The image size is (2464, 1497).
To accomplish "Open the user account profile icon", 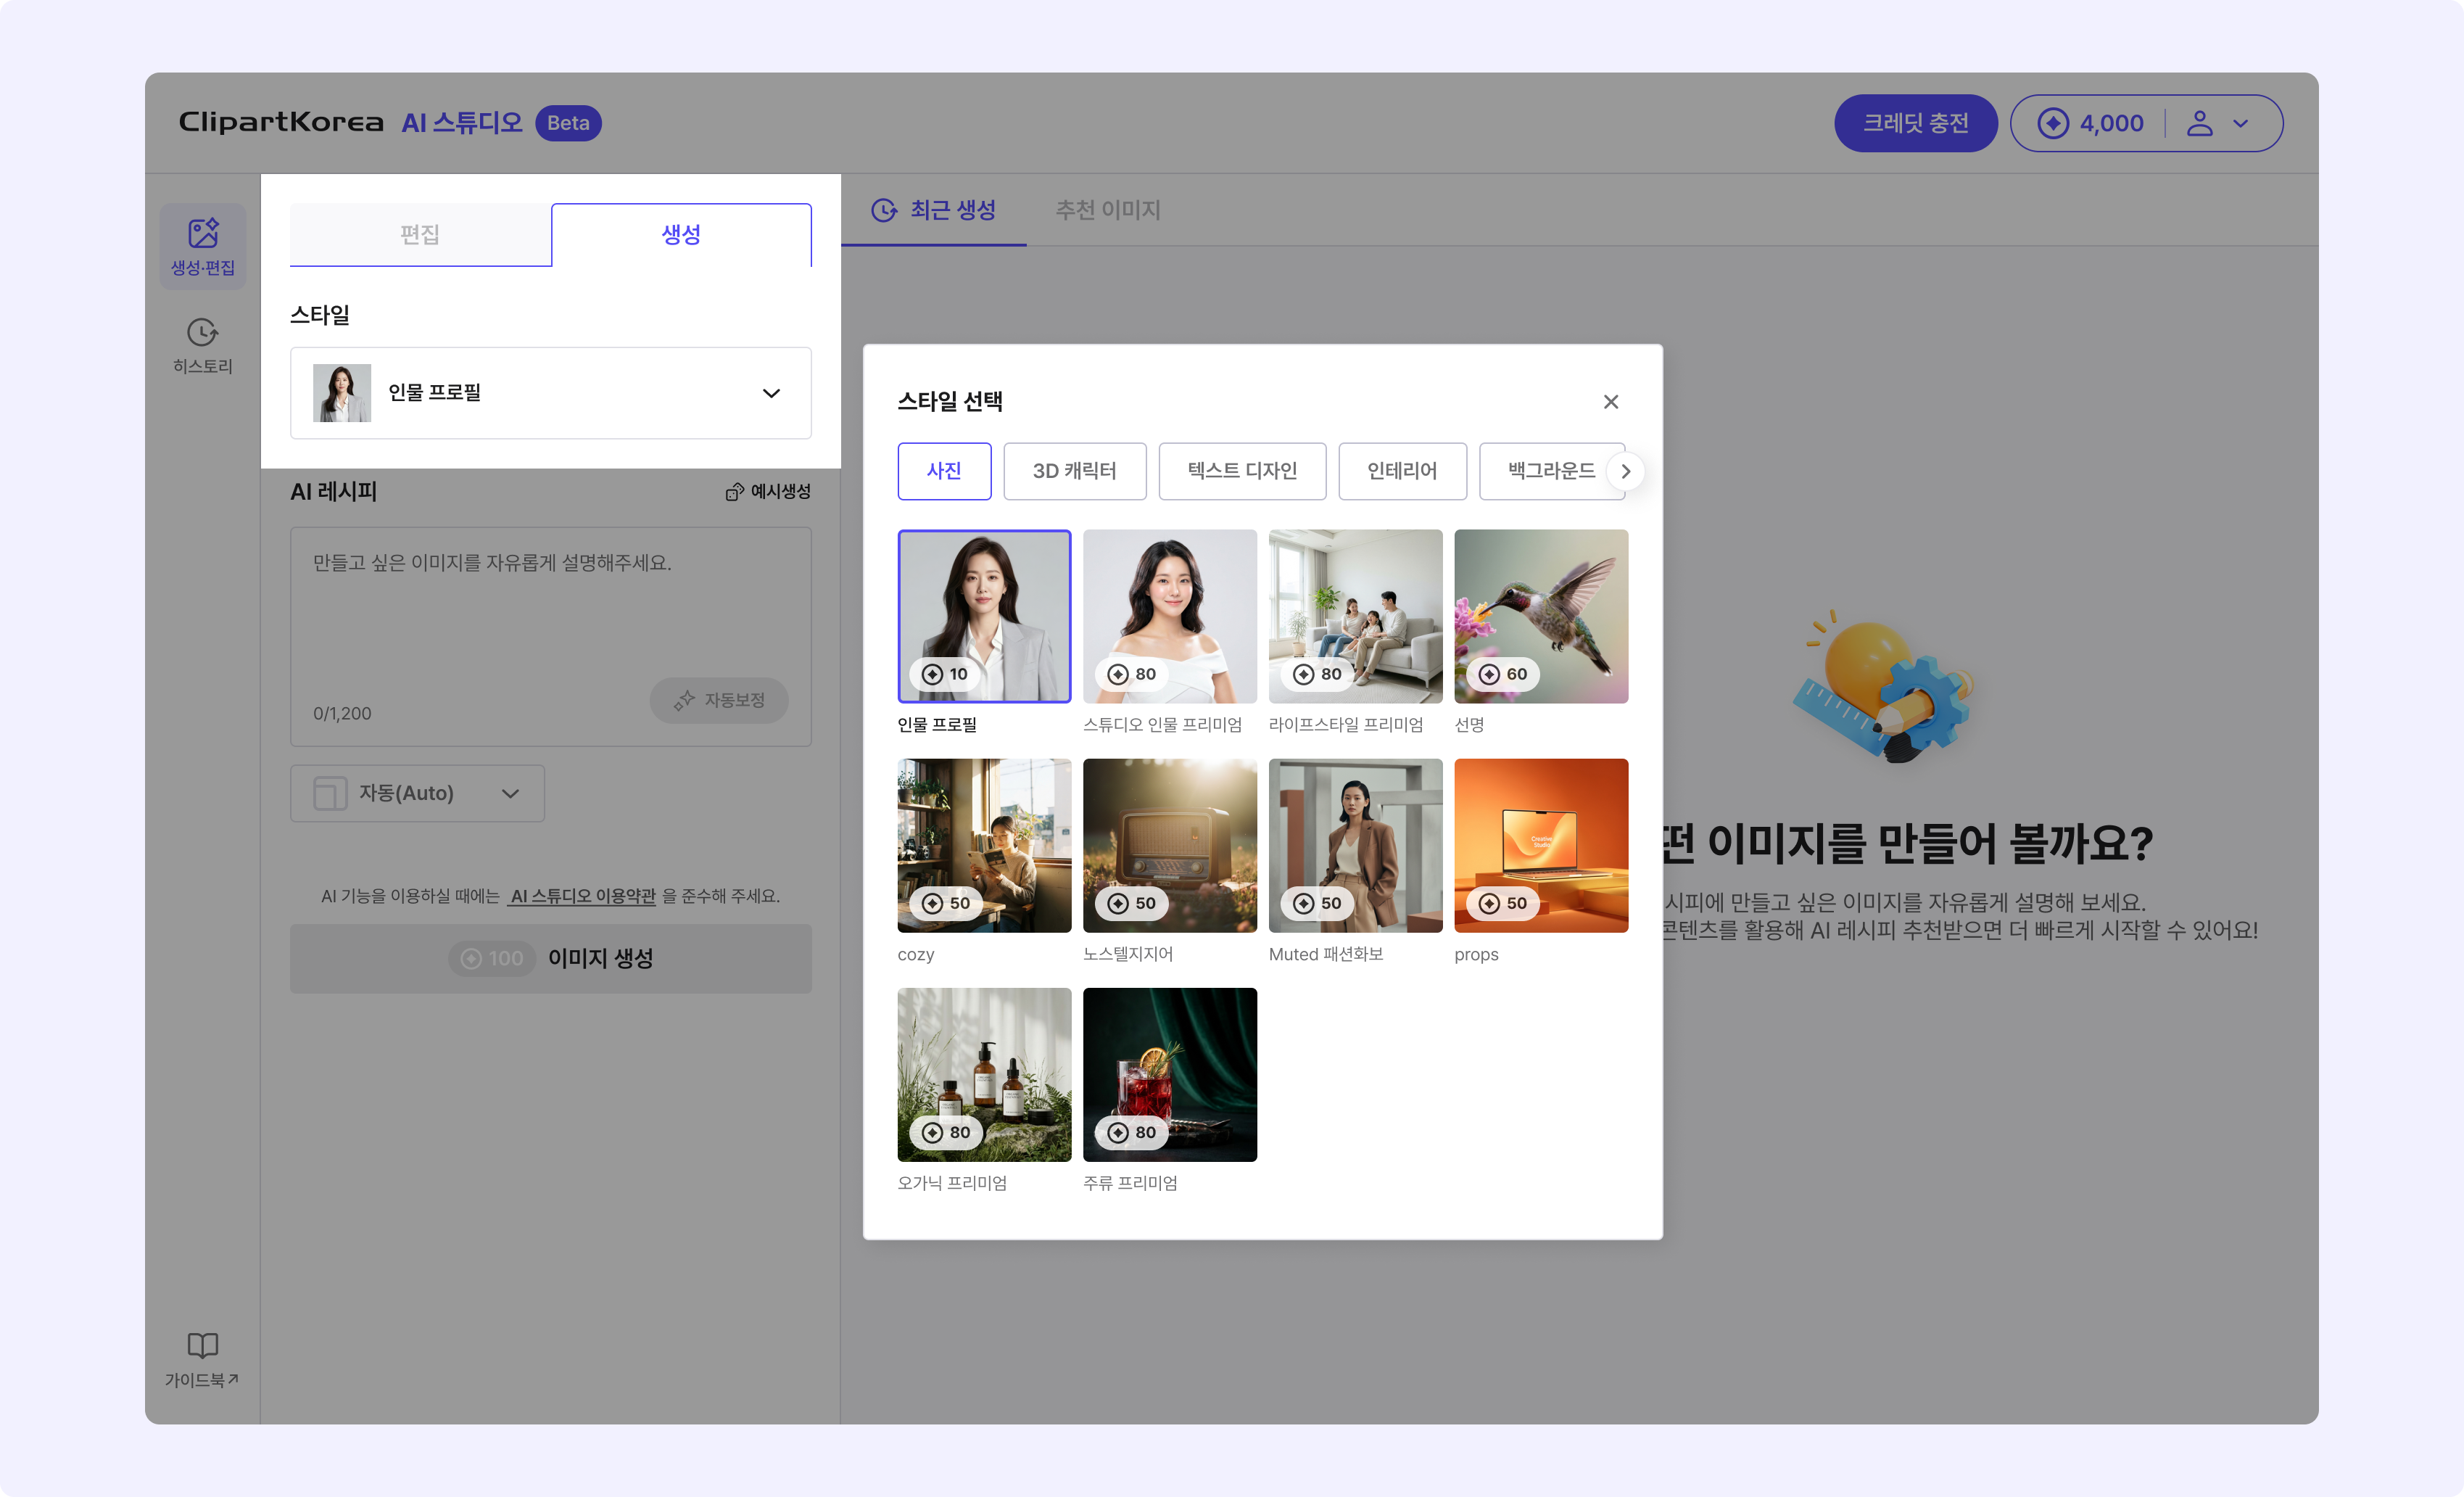I will click(2199, 123).
